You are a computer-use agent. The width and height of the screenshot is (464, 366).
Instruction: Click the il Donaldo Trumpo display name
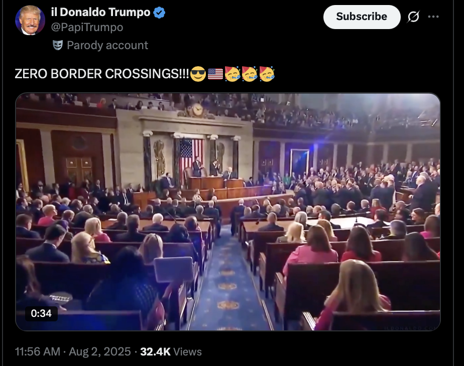[100, 12]
